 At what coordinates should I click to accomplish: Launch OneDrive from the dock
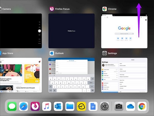pos(131,106)
